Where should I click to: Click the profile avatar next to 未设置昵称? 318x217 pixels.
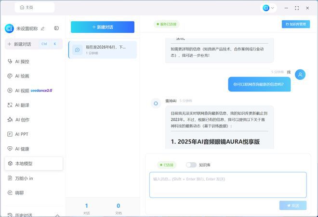[9, 28]
